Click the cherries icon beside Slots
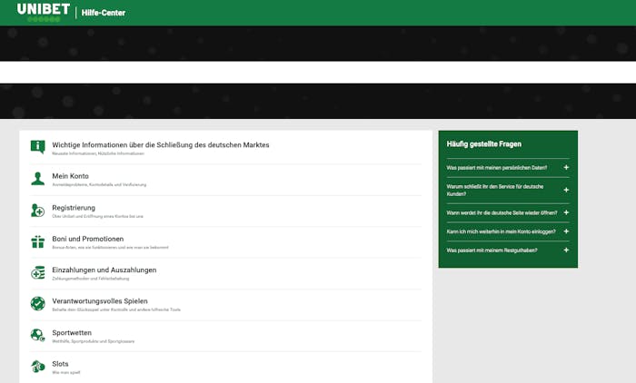 pyautogui.click(x=38, y=367)
